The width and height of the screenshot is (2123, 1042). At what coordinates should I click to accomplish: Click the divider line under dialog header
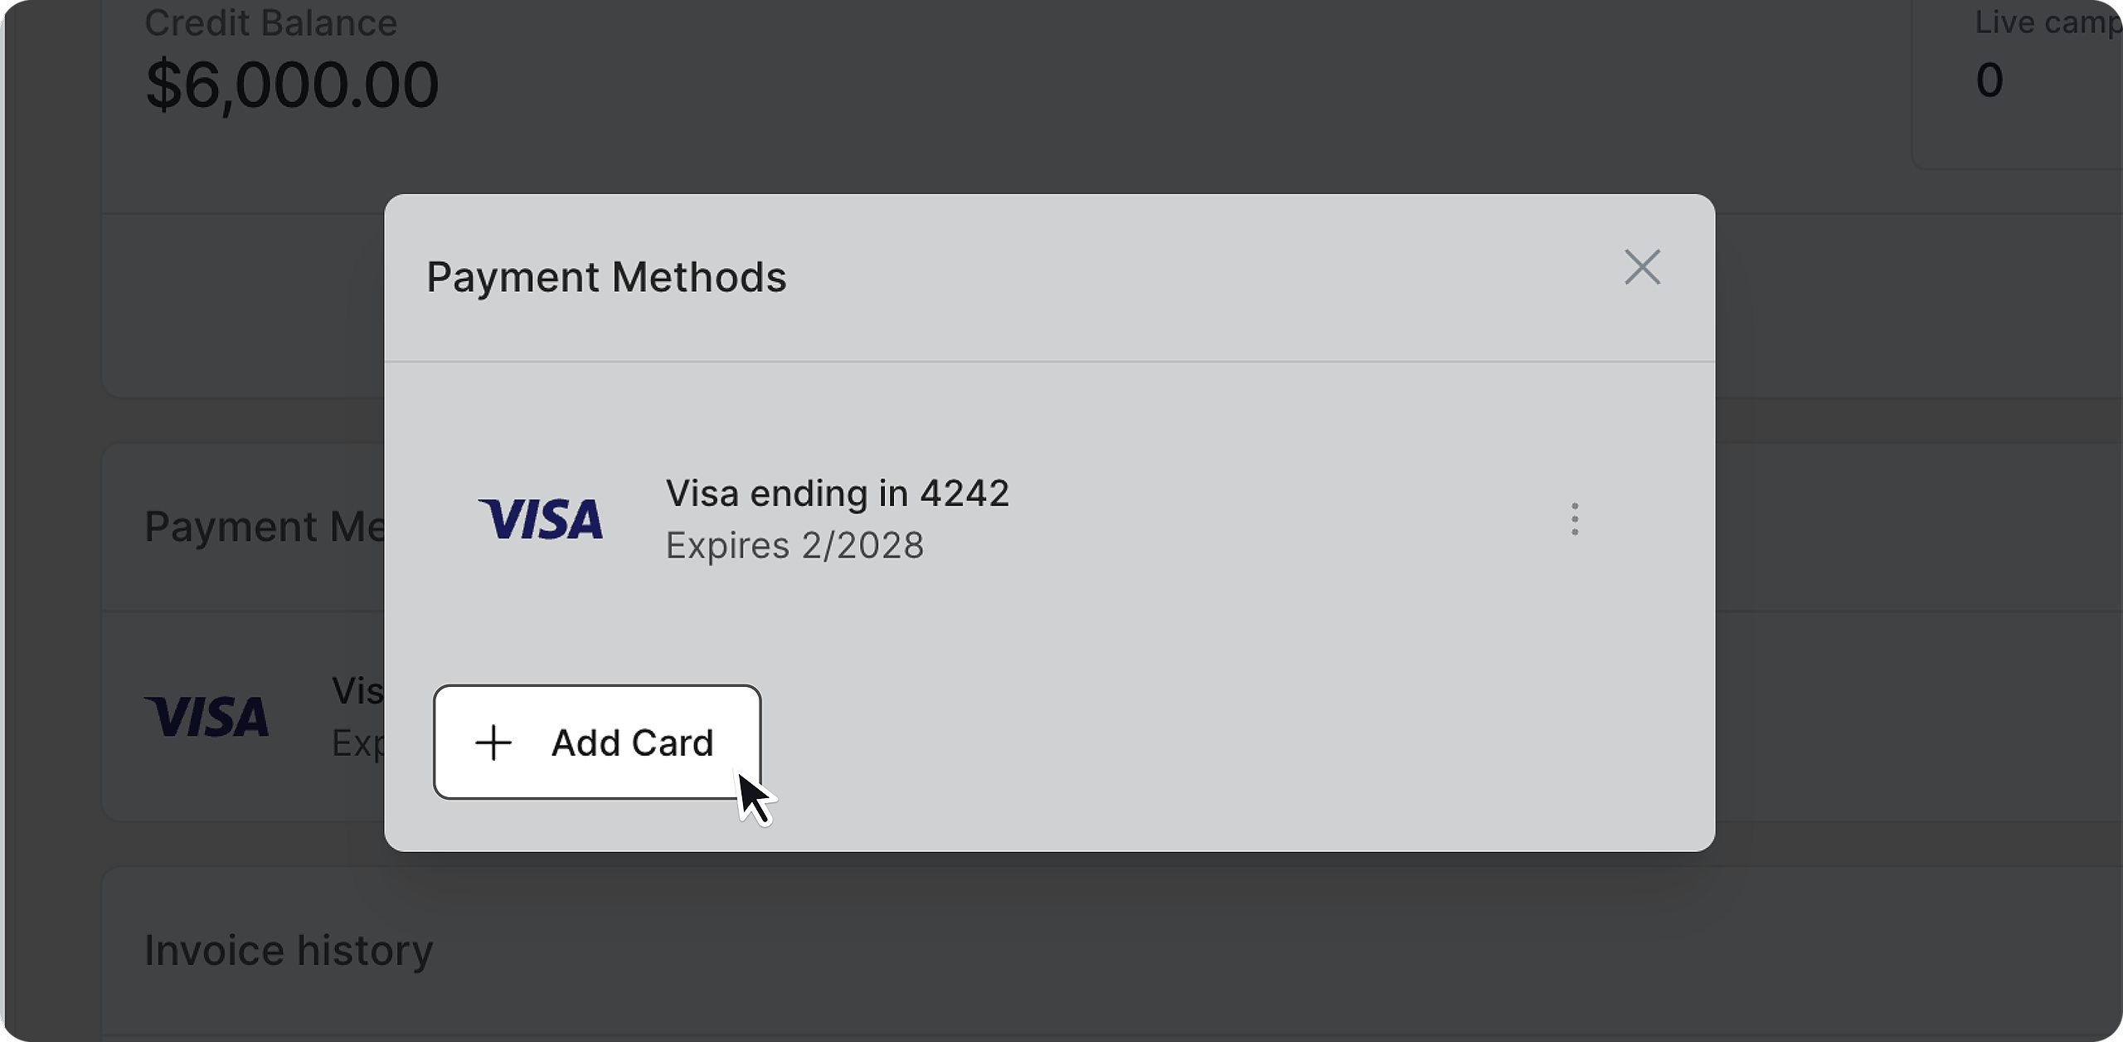[x=1049, y=362]
